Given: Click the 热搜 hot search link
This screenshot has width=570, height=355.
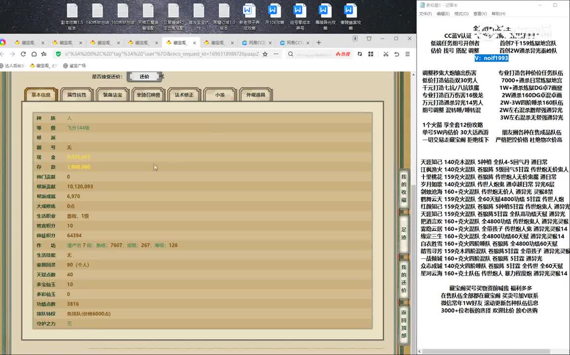Looking at the screenshot, I should (x=343, y=54).
